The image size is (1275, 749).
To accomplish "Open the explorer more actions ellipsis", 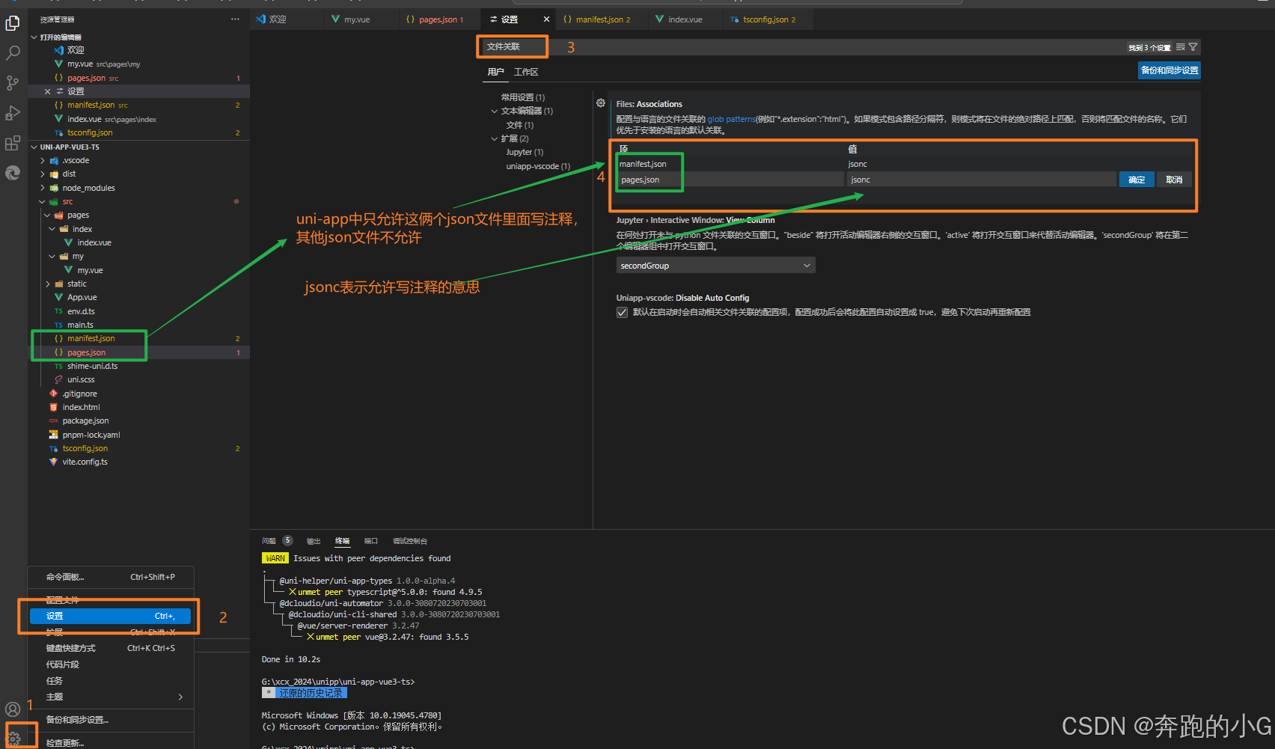I will tap(236, 19).
